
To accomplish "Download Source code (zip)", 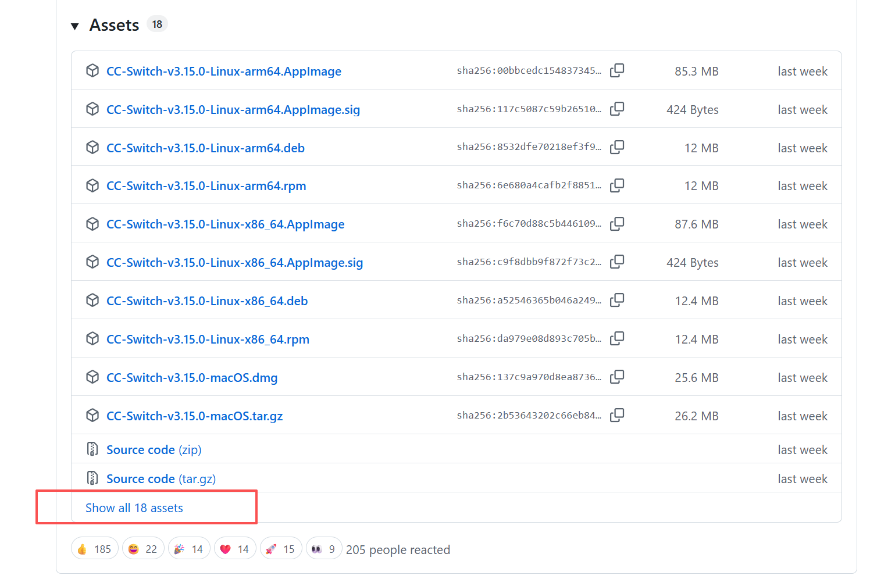I will (154, 450).
